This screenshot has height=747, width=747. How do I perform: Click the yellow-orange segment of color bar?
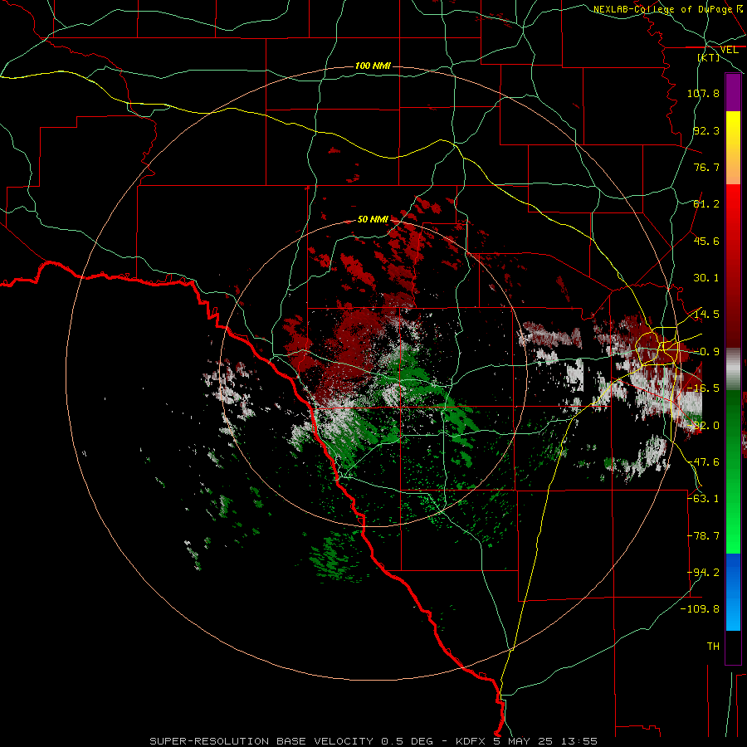(x=733, y=148)
